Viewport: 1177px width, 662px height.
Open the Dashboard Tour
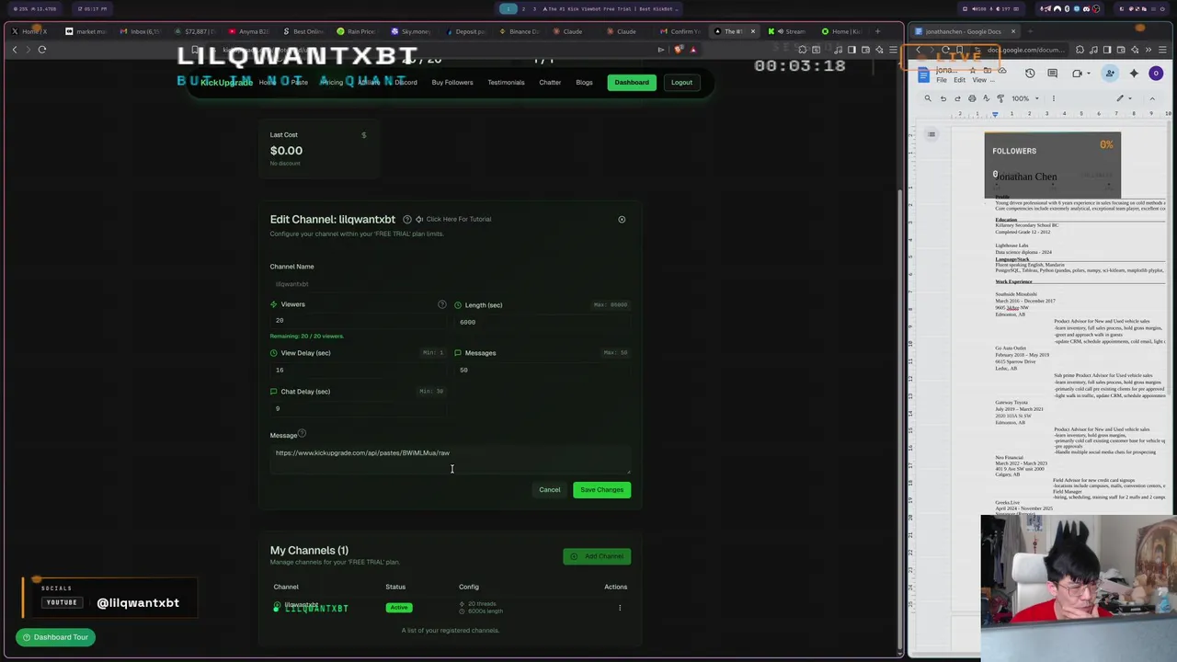click(x=56, y=637)
